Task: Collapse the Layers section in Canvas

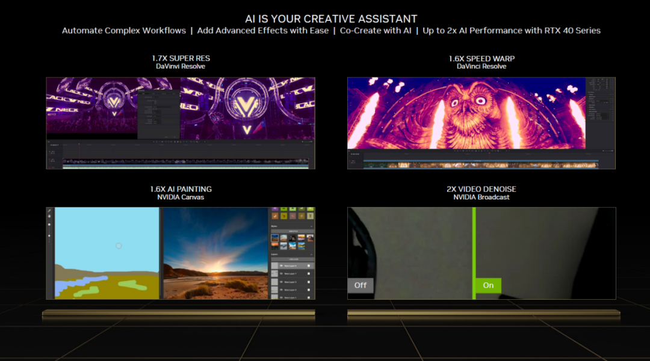Action: pyautogui.click(x=311, y=254)
